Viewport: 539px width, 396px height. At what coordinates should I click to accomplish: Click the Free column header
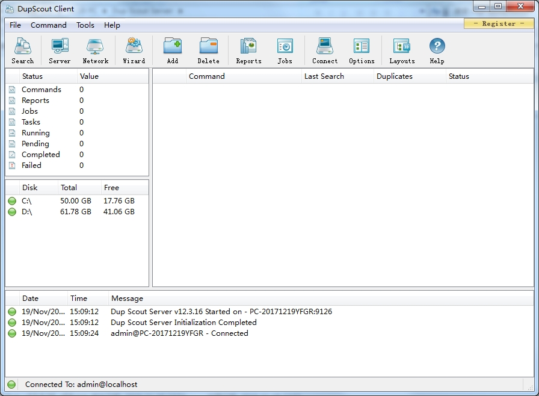point(125,188)
